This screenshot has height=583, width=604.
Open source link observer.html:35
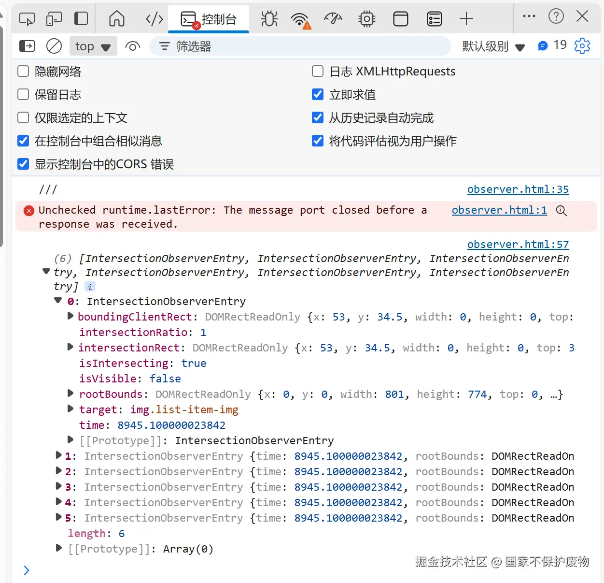coord(518,189)
